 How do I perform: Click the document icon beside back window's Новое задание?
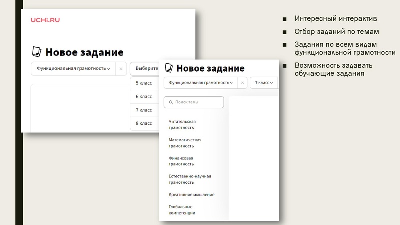click(x=37, y=52)
